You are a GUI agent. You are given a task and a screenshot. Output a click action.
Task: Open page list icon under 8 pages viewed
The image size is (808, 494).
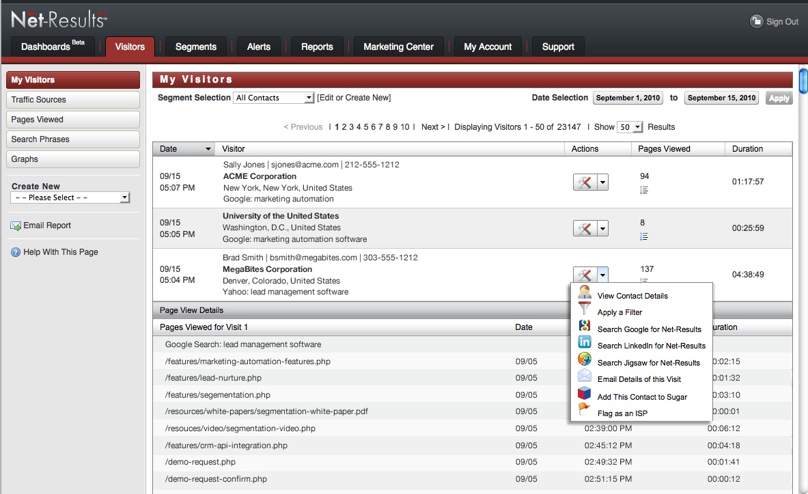pyautogui.click(x=643, y=236)
